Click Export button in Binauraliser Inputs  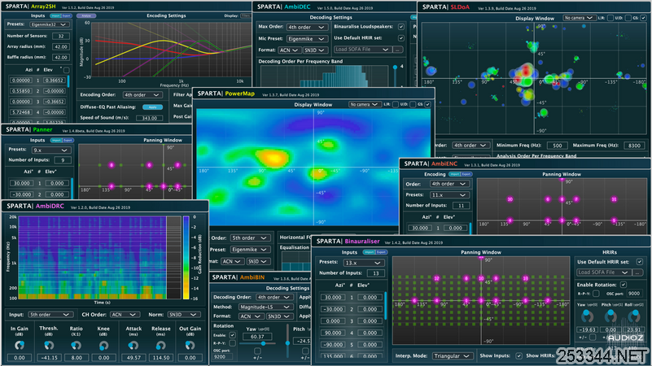(x=381, y=252)
